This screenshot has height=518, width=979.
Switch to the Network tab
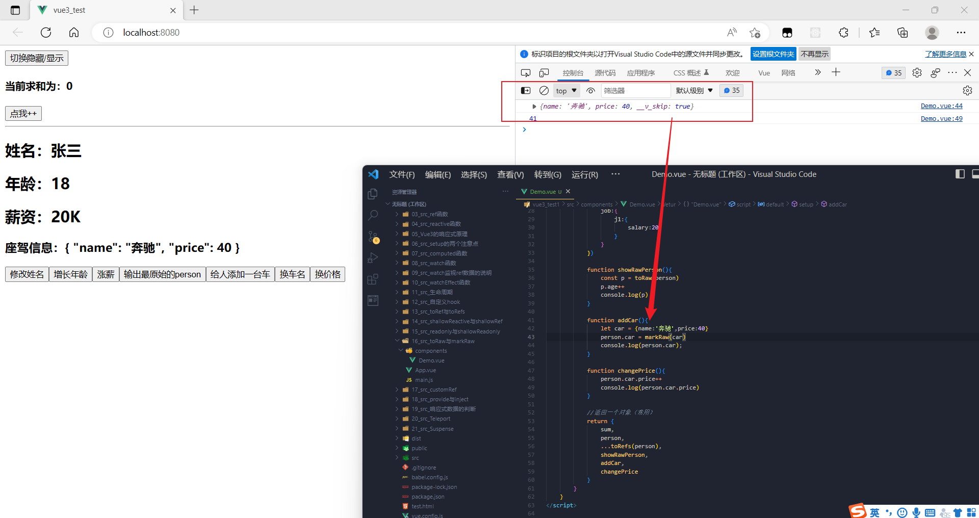tap(788, 73)
